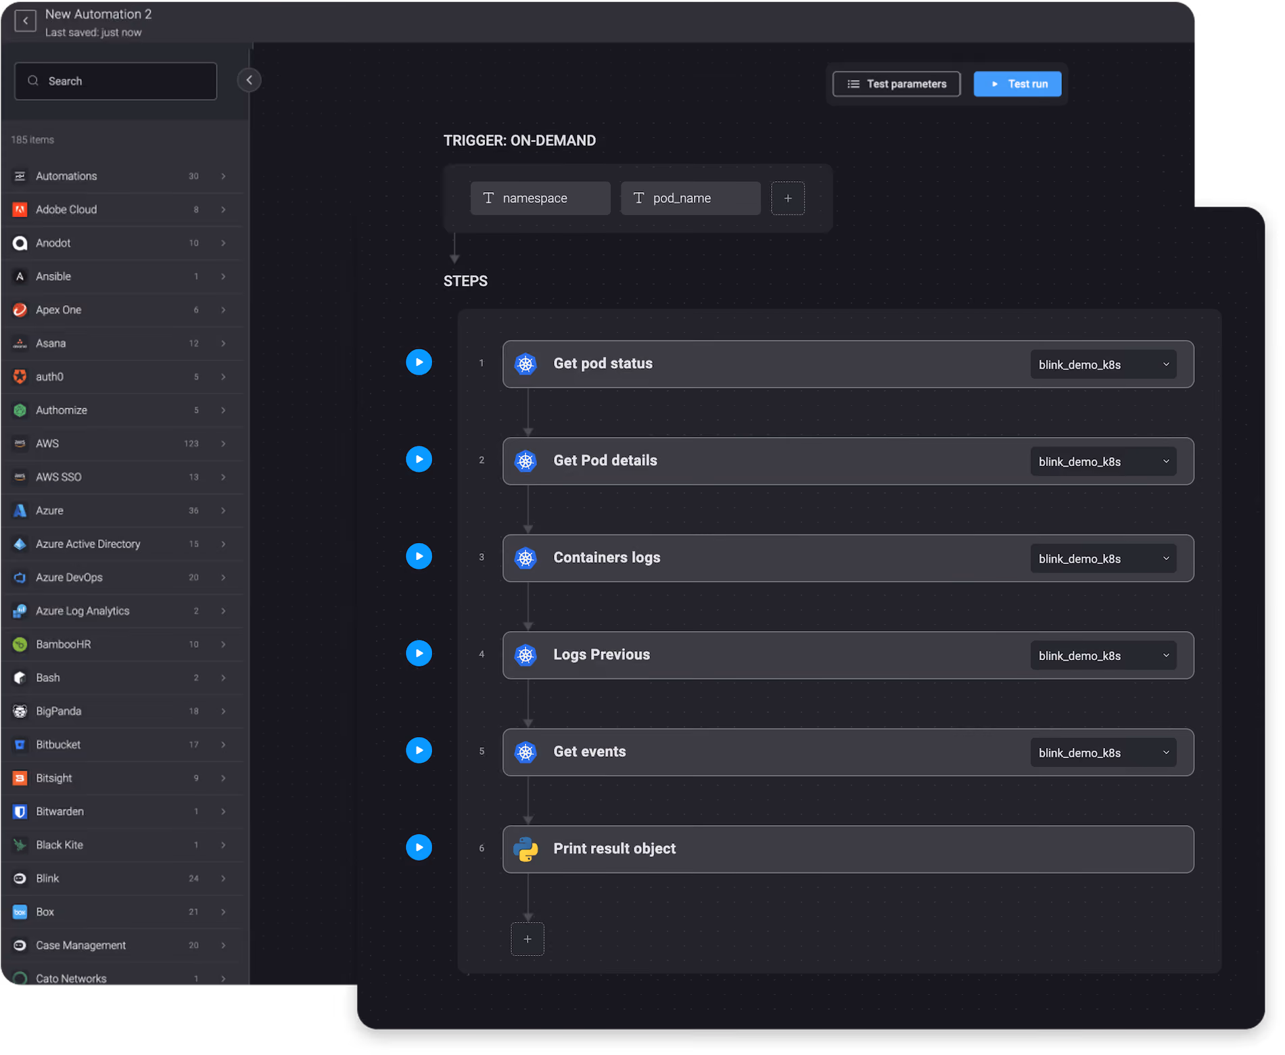
Task: Select the pod_name parameter chip
Action: coord(691,198)
